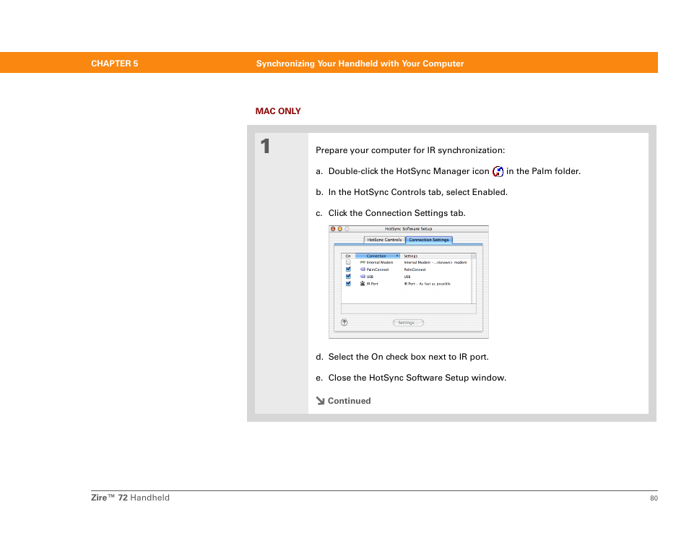The image size is (689, 533).
Task: Click 'HotSync Software Setup' window title
Action: [x=408, y=229]
